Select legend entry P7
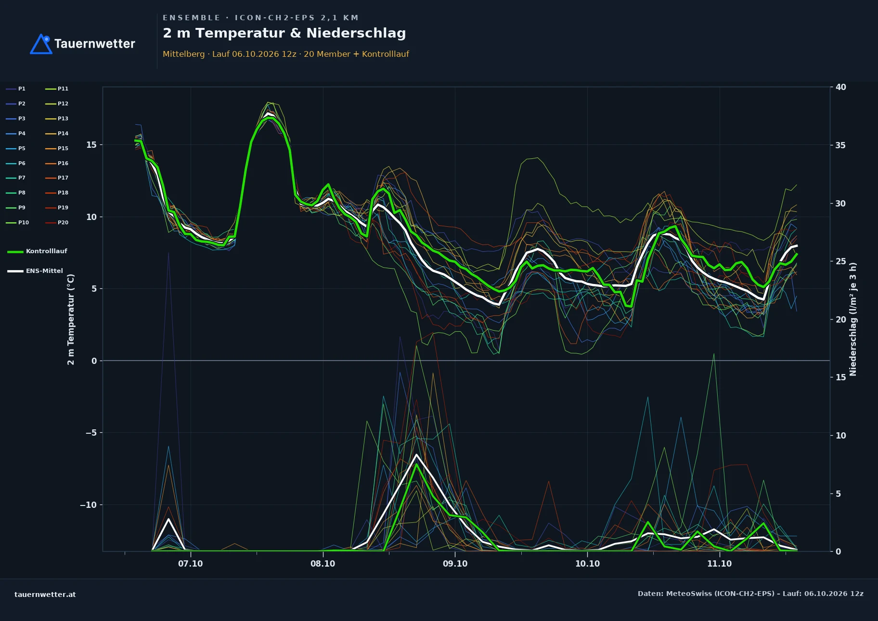Screen dimensions: 878x621 15,178
